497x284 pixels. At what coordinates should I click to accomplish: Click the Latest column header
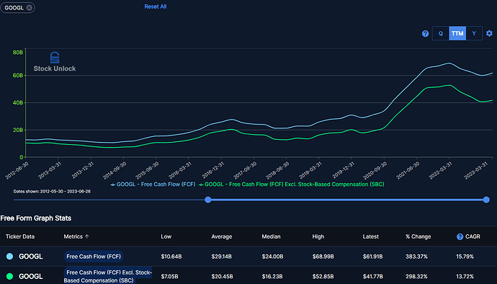pos(370,236)
